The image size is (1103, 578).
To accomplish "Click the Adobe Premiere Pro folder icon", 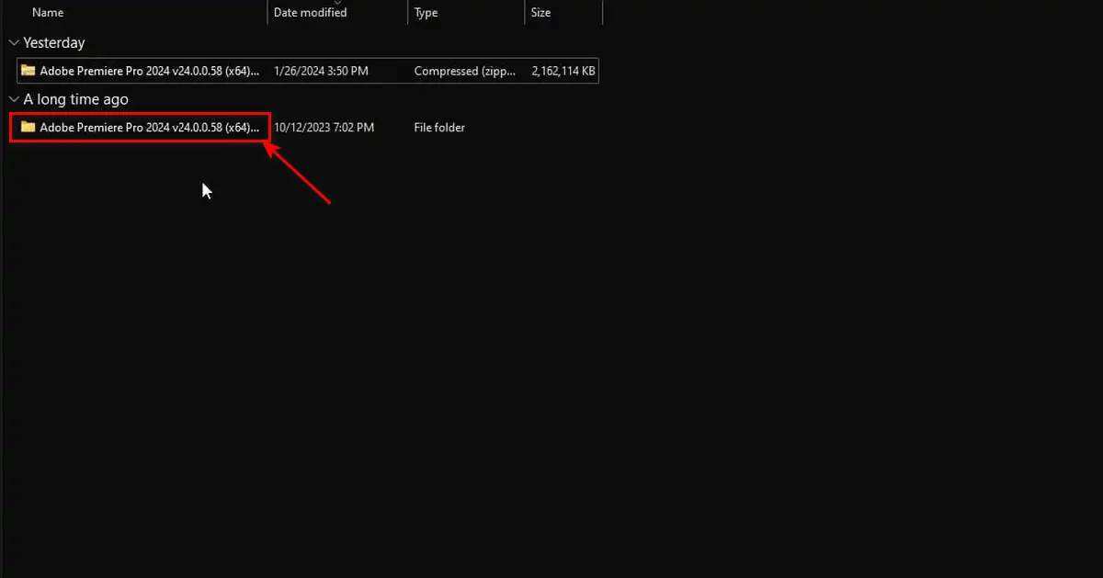I will click(28, 127).
